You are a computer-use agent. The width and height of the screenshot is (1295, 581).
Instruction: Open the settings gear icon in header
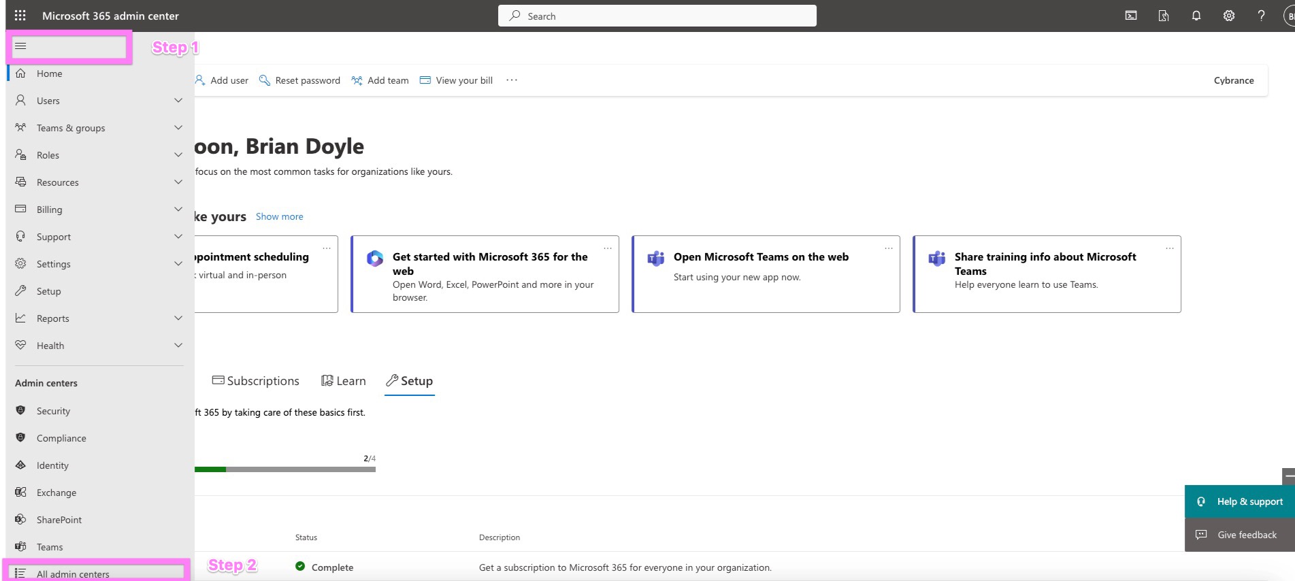click(x=1229, y=16)
